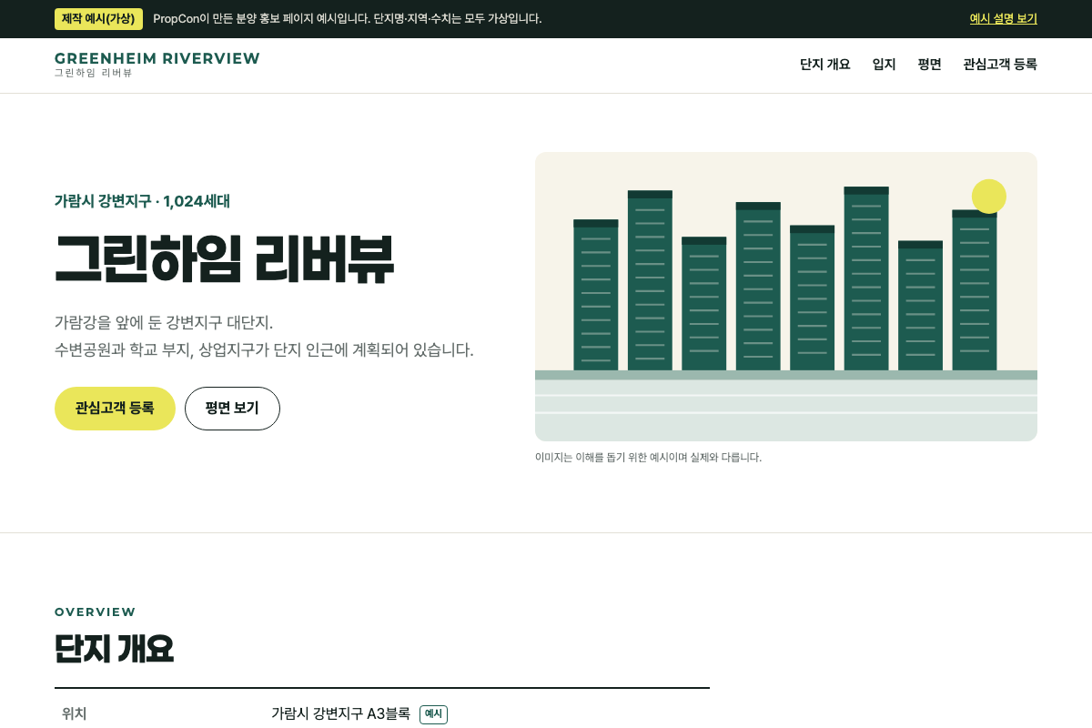
Task: Click the apartment skyline illustration
Action: pyautogui.click(x=786, y=297)
